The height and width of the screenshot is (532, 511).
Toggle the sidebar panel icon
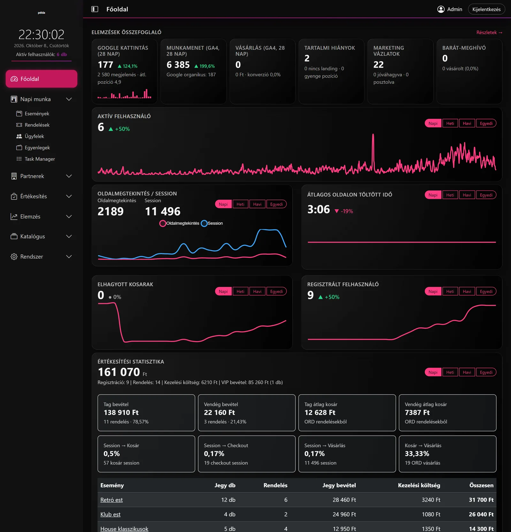click(x=95, y=9)
